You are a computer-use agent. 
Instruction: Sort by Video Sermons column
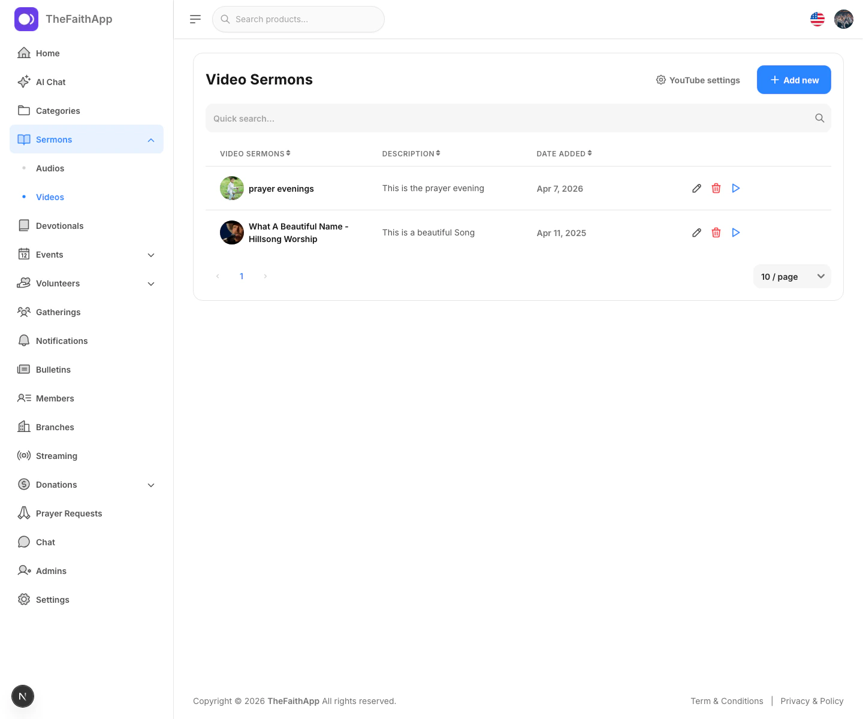pos(255,153)
